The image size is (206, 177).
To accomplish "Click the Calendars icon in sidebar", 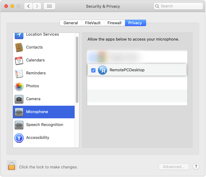I will click(19, 61).
